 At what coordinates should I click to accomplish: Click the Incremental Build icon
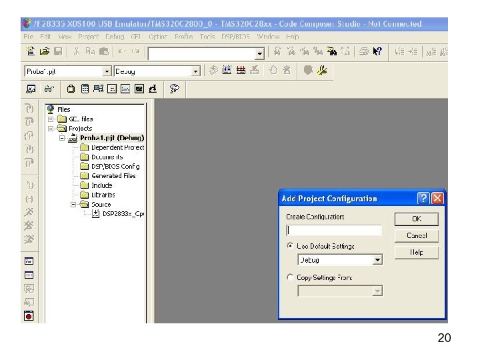point(227,71)
